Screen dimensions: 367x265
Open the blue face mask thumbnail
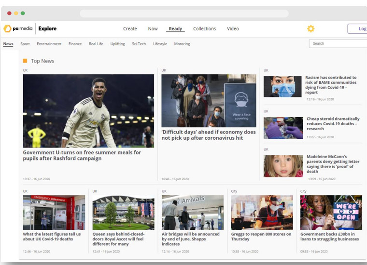tap(282, 86)
